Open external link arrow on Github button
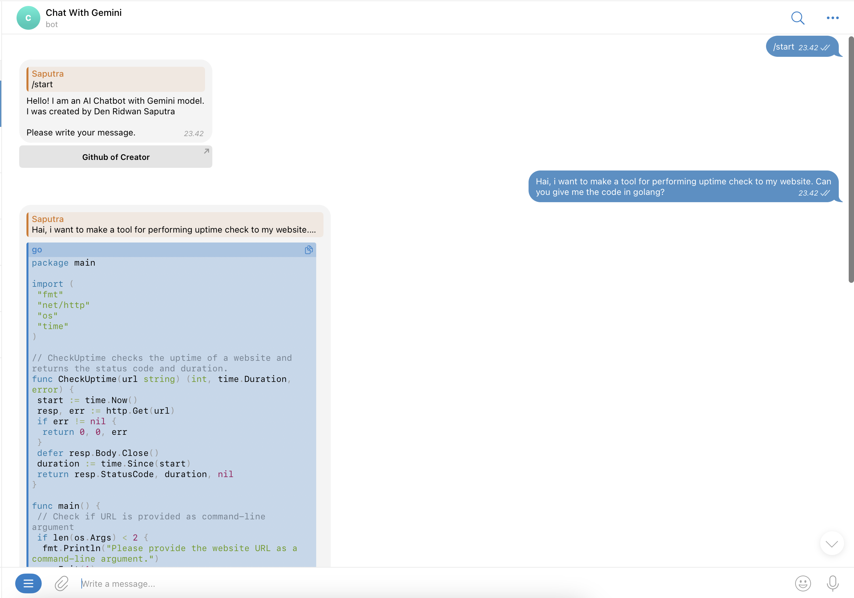854x598 pixels. pos(206,151)
